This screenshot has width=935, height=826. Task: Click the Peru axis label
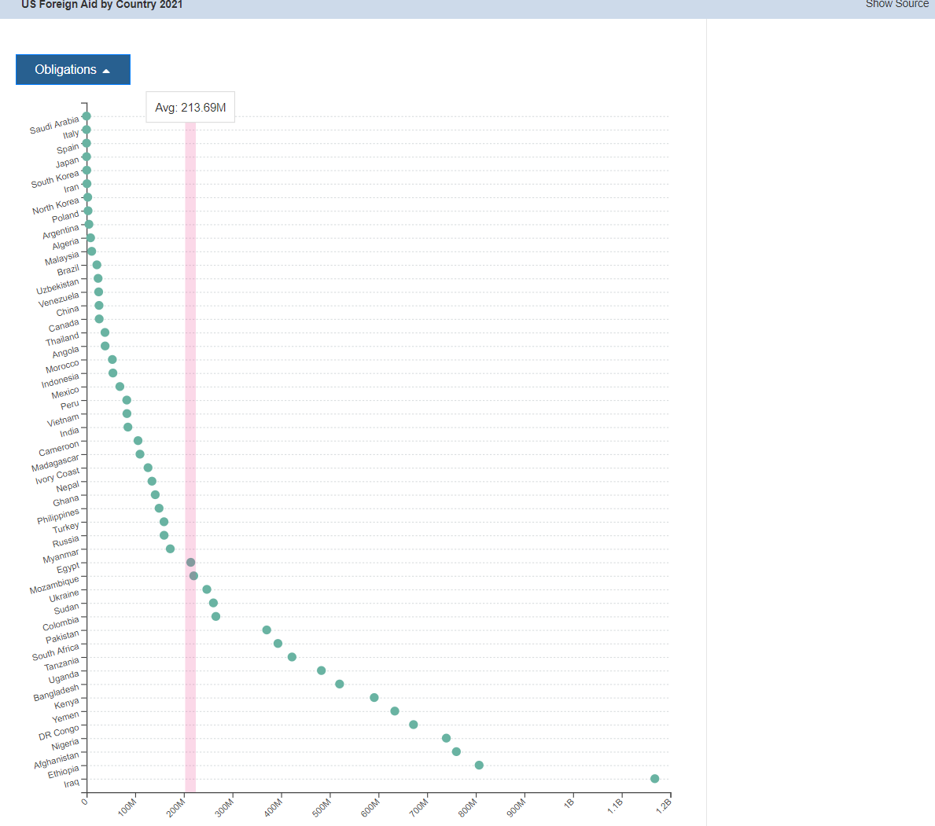pyautogui.click(x=70, y=405)
